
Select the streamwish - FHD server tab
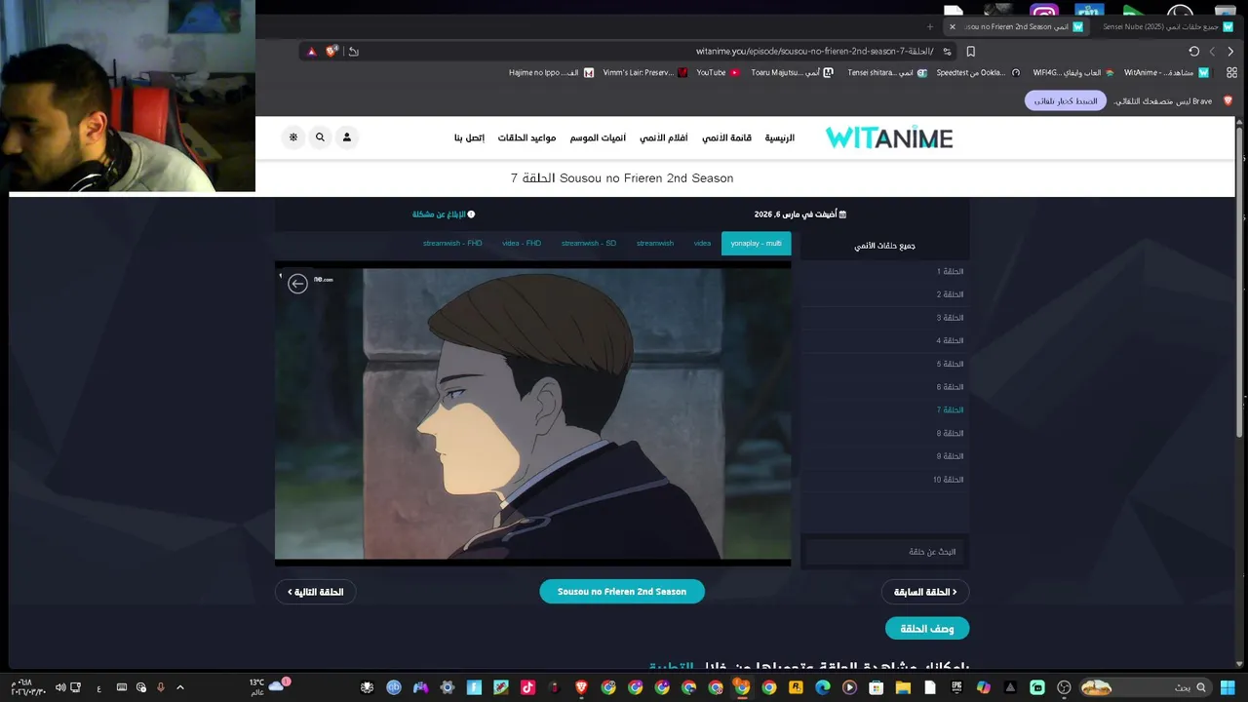coord(452,244)
